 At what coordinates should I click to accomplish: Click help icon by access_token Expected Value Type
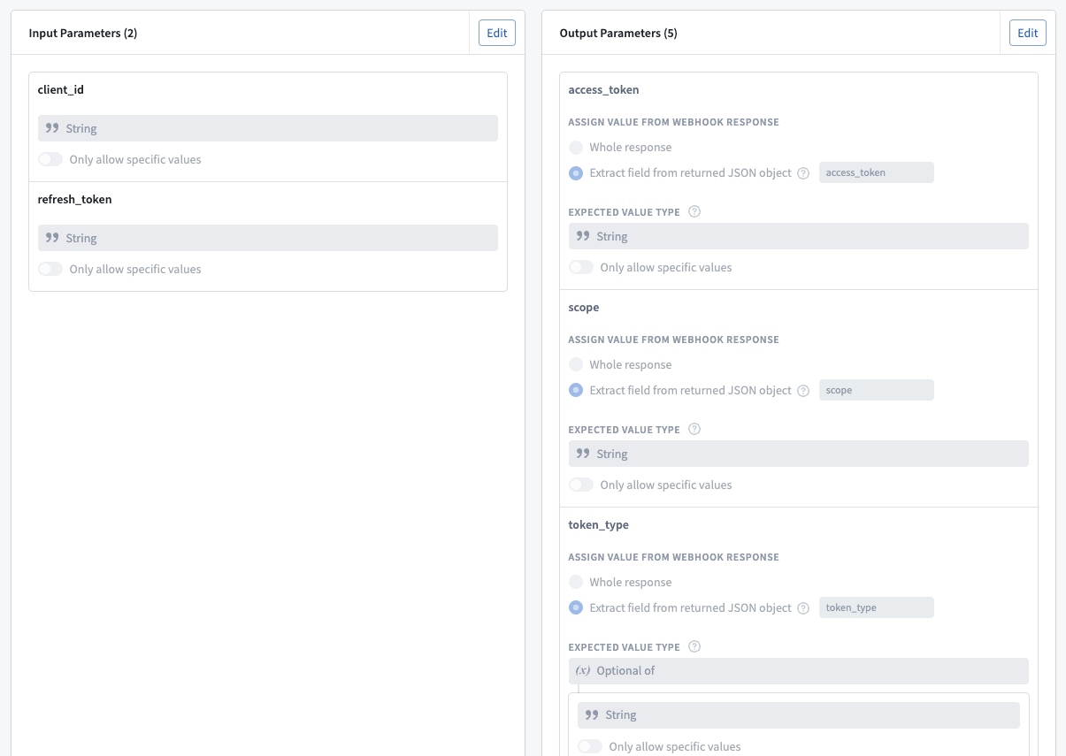click(694, 211)
